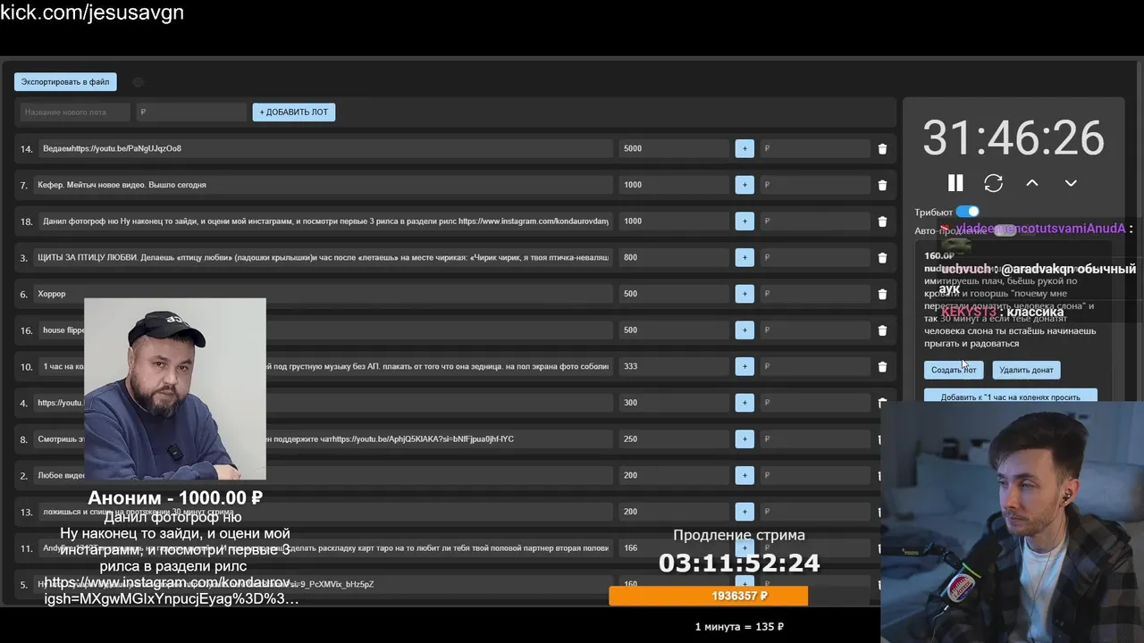Click the donor photo in the Аноним alert
Viewport: 1144px width, 643px height.
[x=175, y=389]
